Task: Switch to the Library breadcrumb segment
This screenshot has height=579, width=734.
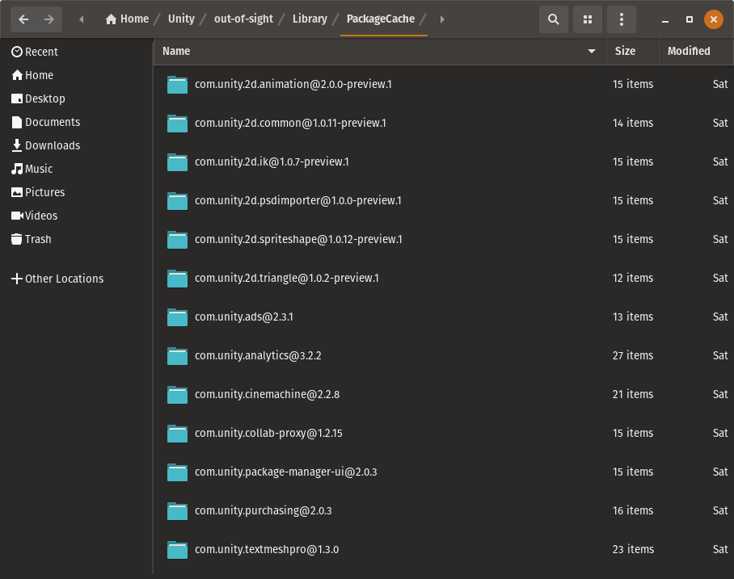Action: [310, 19]
